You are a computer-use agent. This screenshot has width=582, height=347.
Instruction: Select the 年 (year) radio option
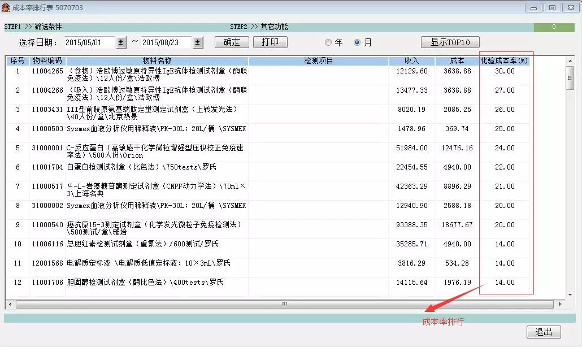(x=328, y=42)
